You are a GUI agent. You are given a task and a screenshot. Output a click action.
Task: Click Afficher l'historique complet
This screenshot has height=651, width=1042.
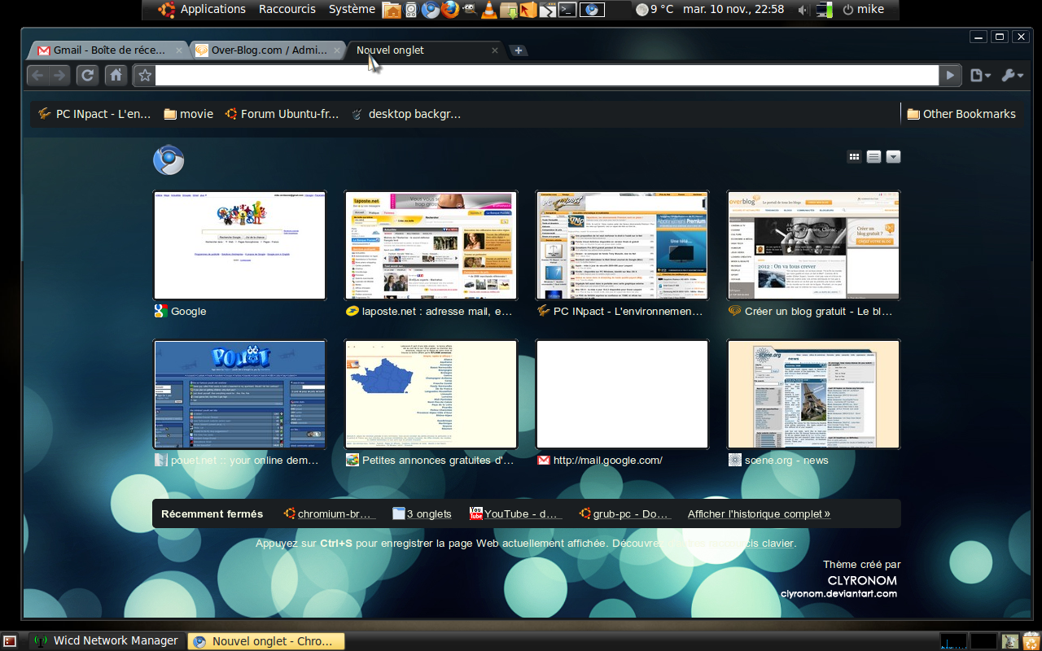point(759,513)
